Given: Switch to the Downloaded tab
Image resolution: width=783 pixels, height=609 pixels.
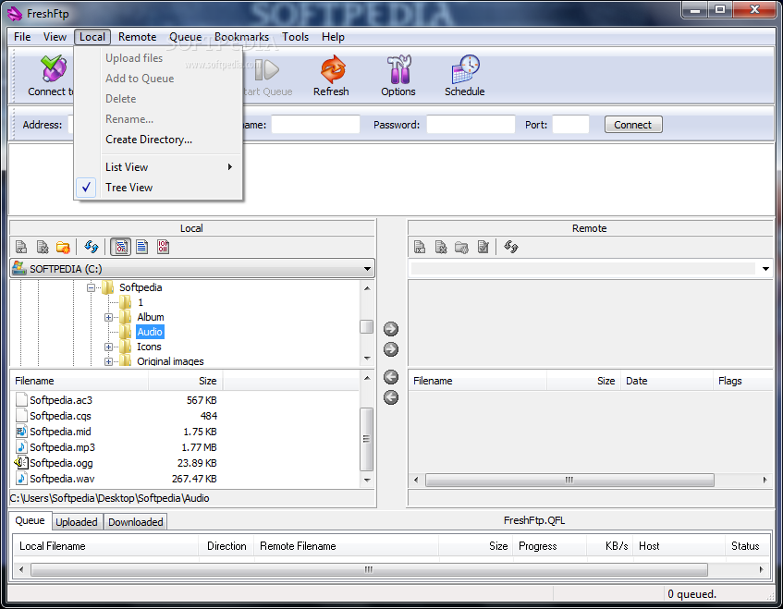Looking at the screenshot, I should click(x=135, y=521).
